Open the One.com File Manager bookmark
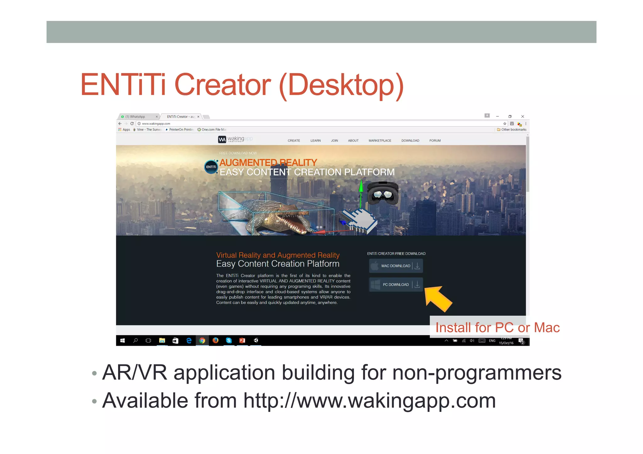The image size is (643, 454). (x=212, y=130)
